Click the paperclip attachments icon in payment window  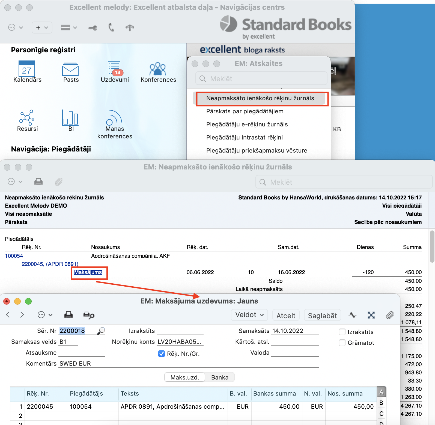point(390,315)
